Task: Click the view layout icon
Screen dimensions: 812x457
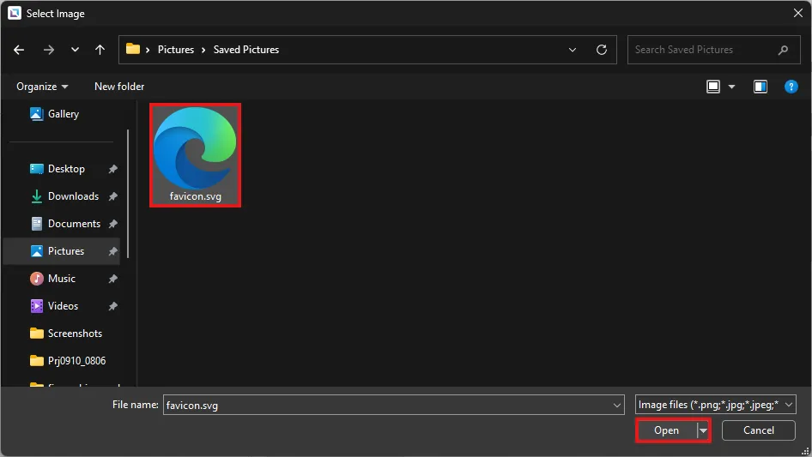Action: 713,87
